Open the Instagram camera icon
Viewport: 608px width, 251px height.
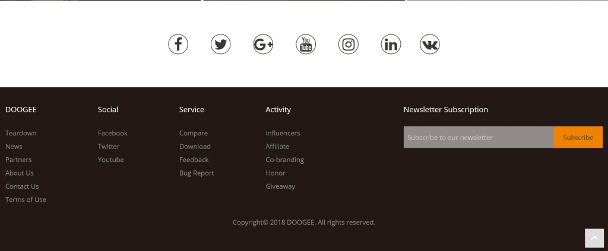348,44
